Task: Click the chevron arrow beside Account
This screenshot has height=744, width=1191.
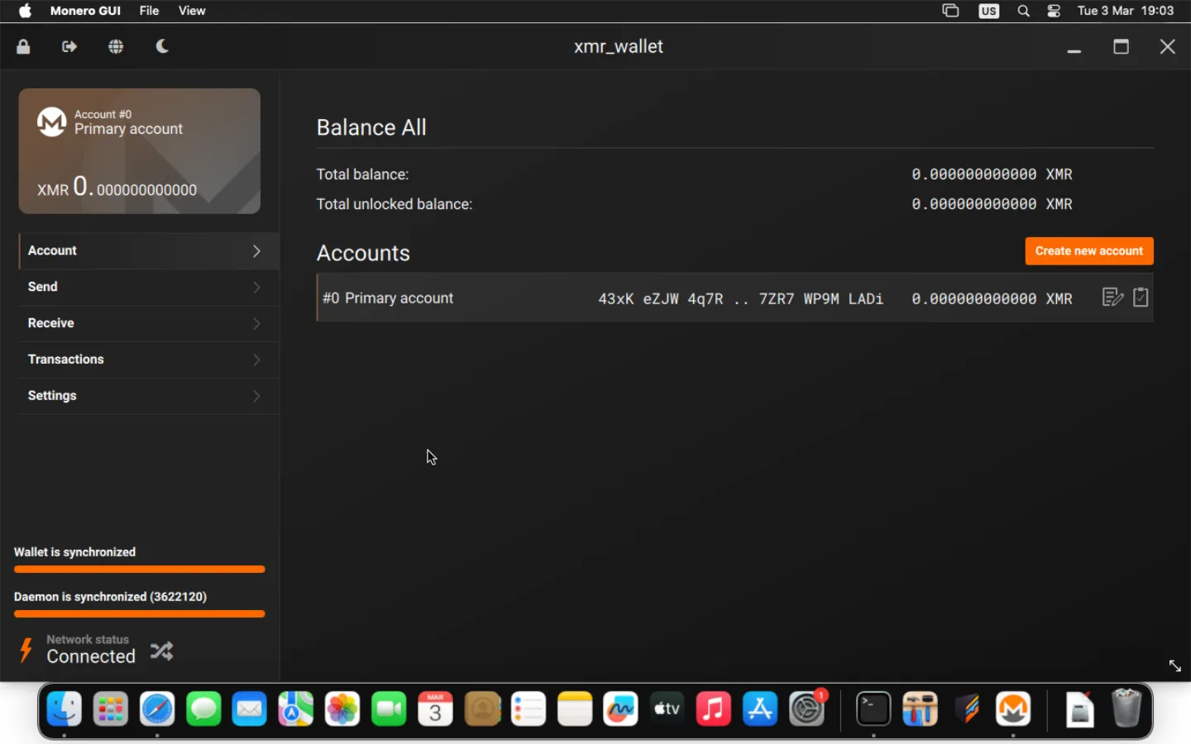Action: coord(256,250)
